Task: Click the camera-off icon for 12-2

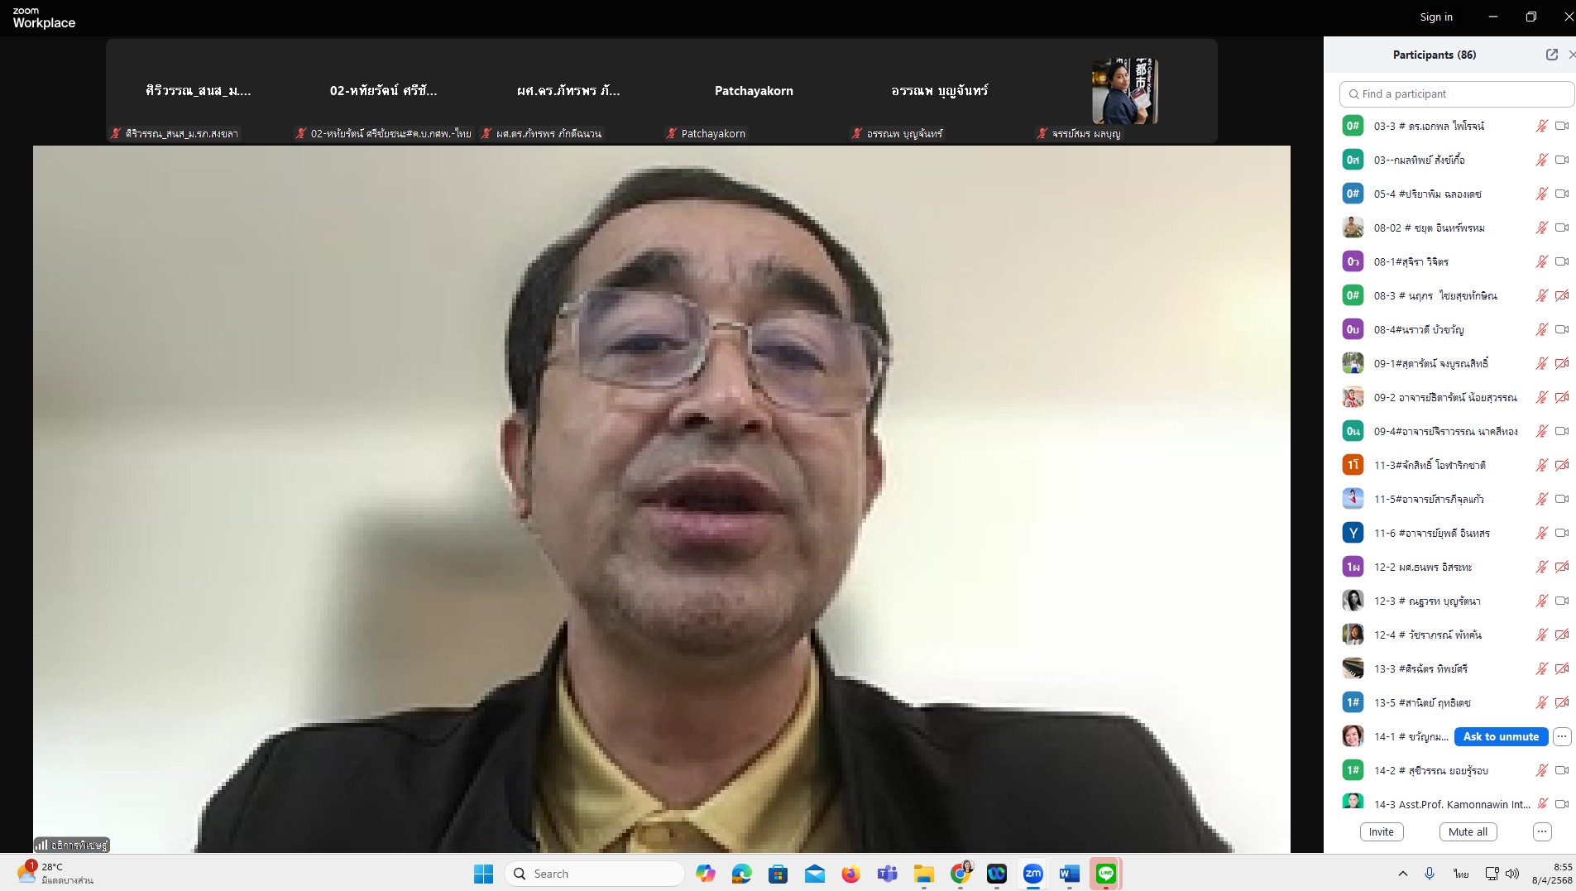Action: (1562, 567)
